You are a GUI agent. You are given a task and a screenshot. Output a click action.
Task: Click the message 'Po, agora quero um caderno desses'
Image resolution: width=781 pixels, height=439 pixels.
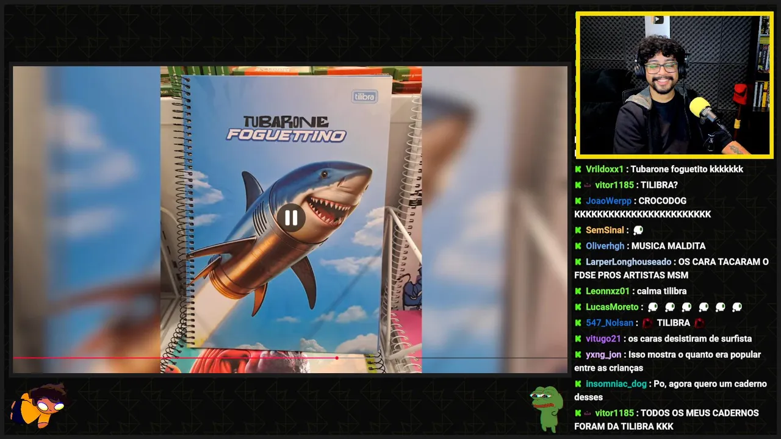671,391
